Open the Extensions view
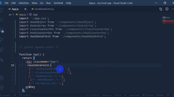The width and height of the screenshot is (174, 97). tap(2, 50)
